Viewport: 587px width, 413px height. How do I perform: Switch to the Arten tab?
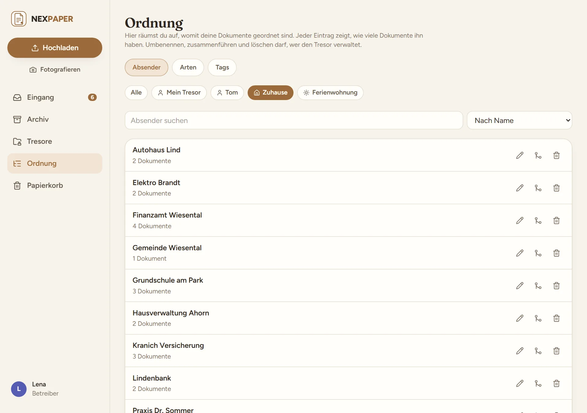pyautogui.click(x=188, y=67)
